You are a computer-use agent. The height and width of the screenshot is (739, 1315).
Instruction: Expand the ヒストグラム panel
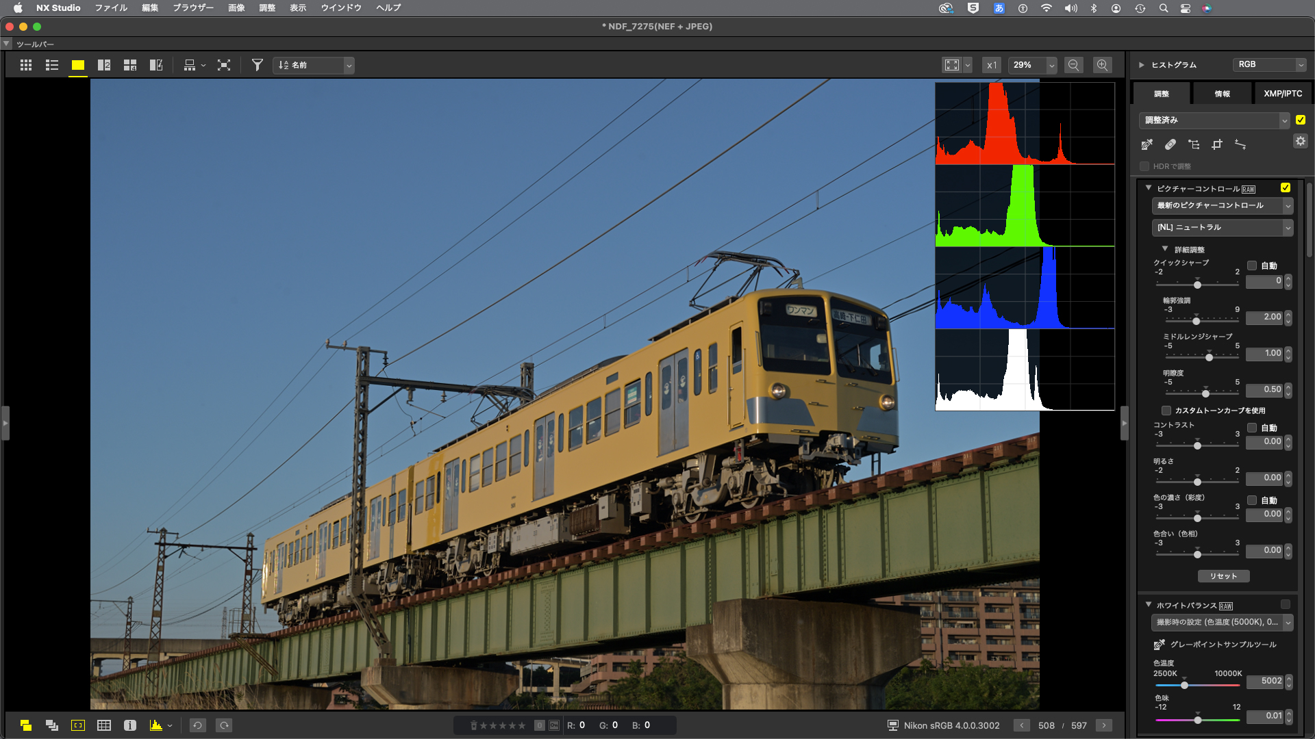click(x=1142, y=65)
